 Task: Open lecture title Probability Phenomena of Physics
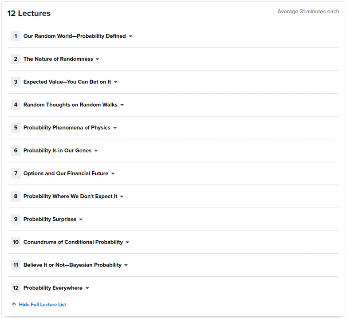(x=67, y=128)
